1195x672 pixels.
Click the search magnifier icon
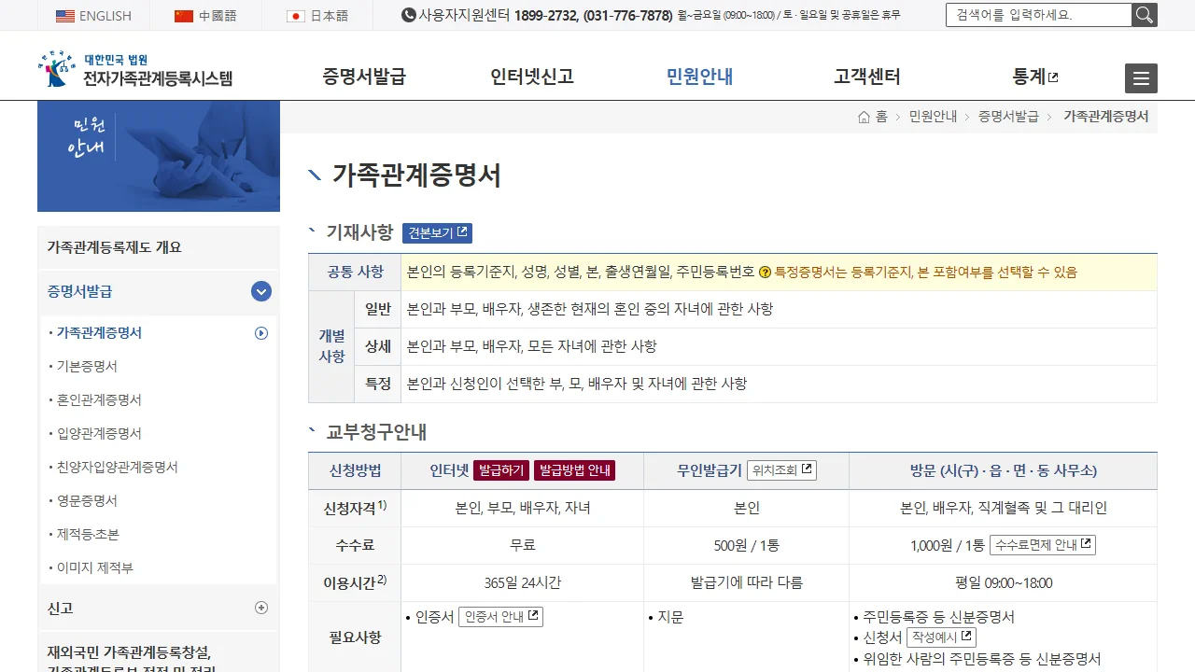(x=1145, y=15)
